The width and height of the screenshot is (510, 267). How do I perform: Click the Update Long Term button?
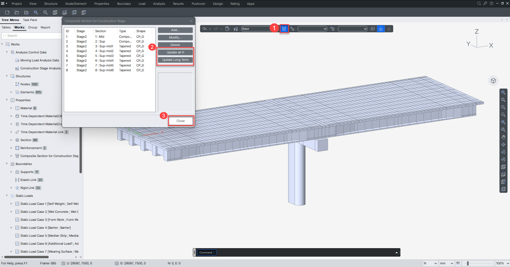pos(175,60)
